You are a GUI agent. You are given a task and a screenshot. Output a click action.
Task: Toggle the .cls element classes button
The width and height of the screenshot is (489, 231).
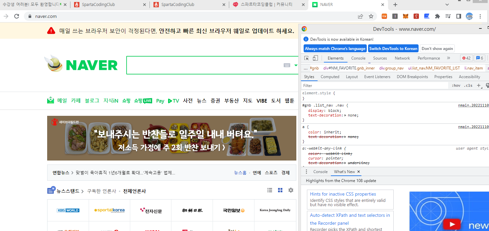tap(468, 85)
